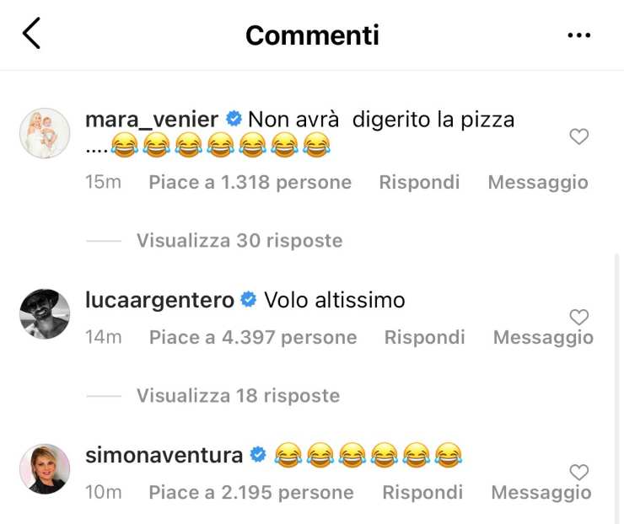The height and width of the screenshot is (524, 624).
Task: View likes 'Piace a 4.397 persone'
Action: [x=253, y=338]
